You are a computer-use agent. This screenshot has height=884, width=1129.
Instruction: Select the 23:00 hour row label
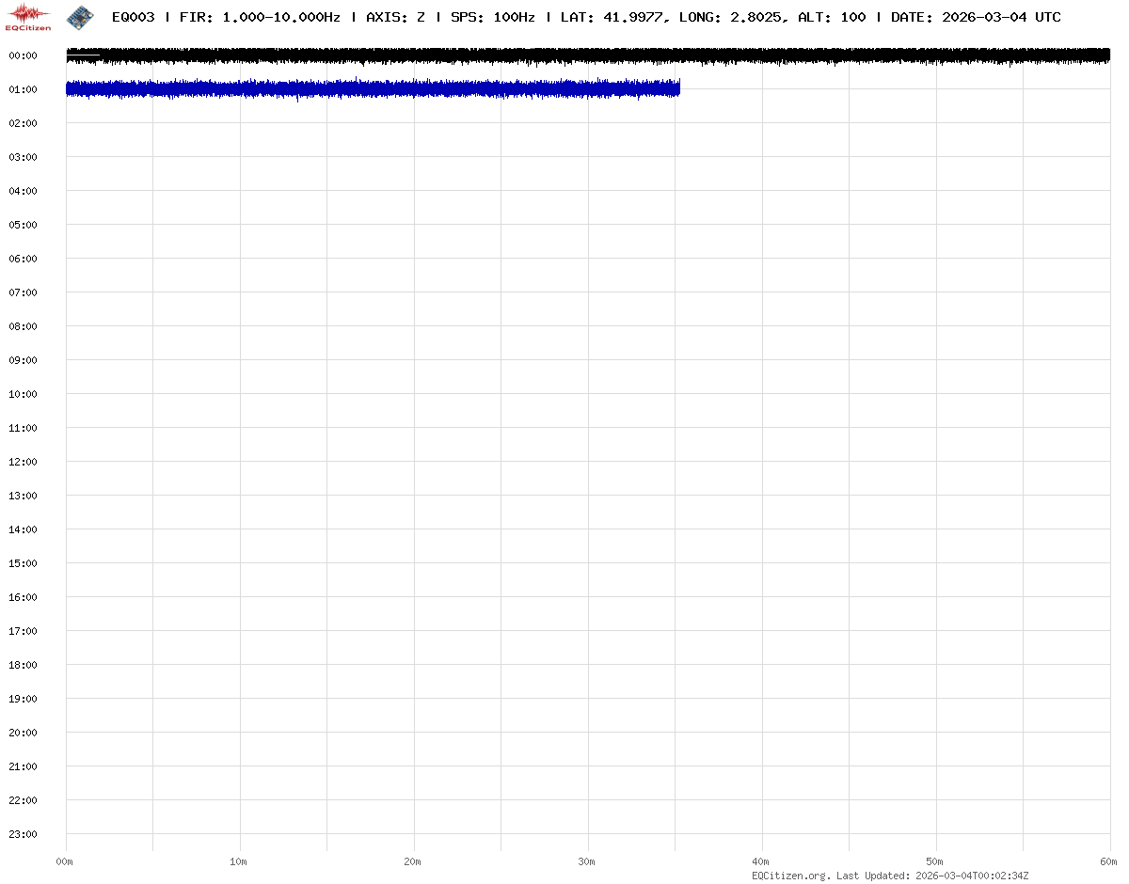point(23,834)
